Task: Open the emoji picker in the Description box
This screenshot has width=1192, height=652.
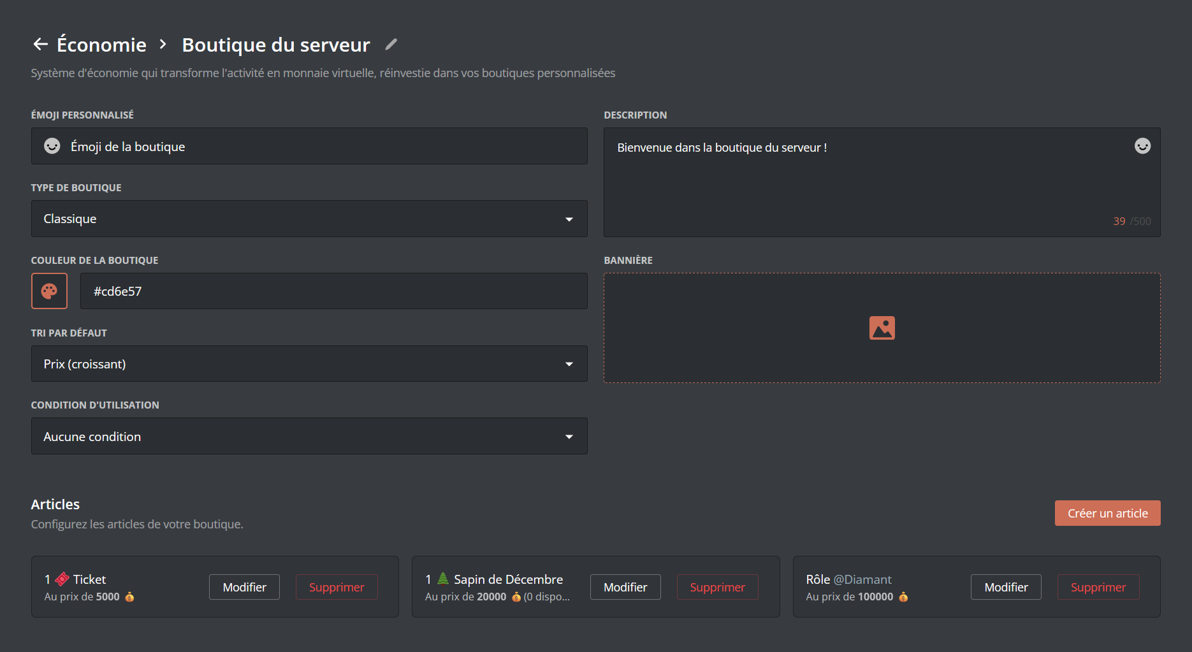Action: click(1142, 146)
